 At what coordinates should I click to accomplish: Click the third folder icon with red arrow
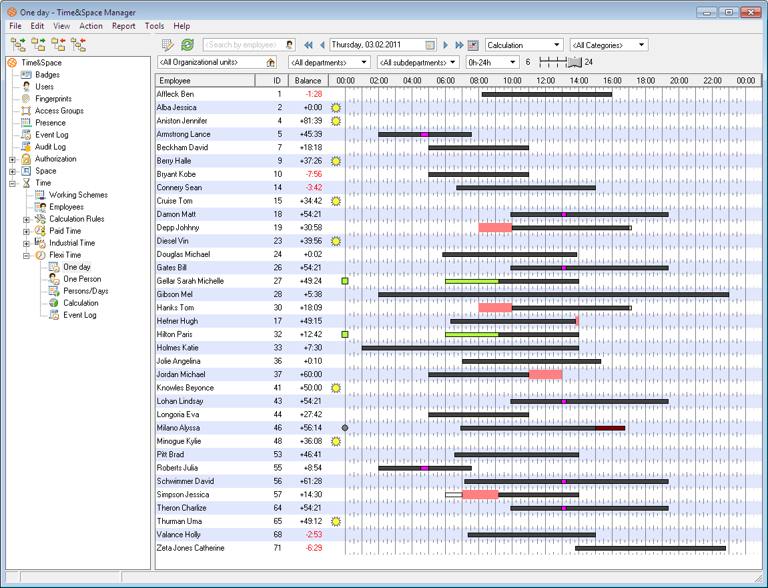tap(58, 45)
